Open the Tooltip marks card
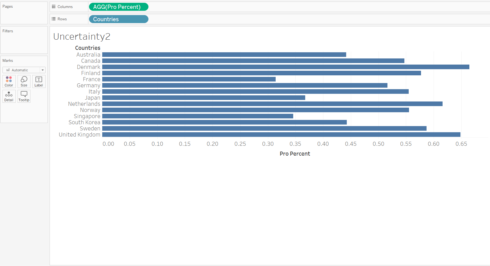This screenshot has height=266, width=490. (x=24, y=96)
